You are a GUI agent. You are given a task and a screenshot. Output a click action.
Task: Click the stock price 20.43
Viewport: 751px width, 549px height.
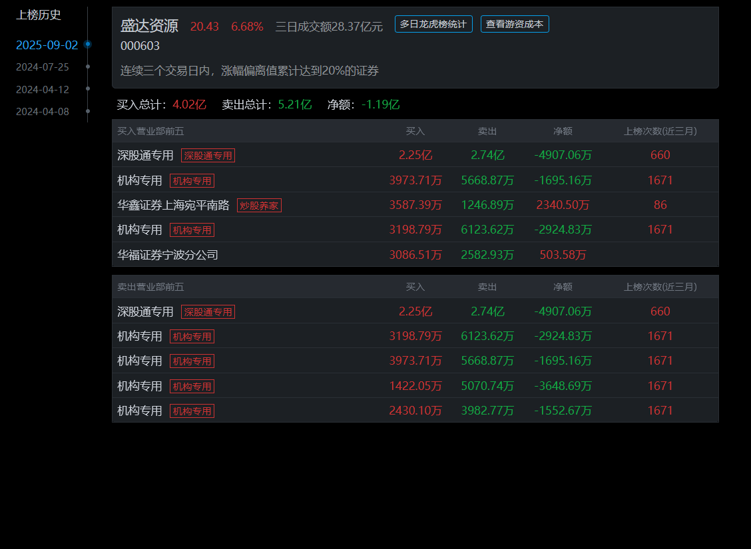pos(204,27)
